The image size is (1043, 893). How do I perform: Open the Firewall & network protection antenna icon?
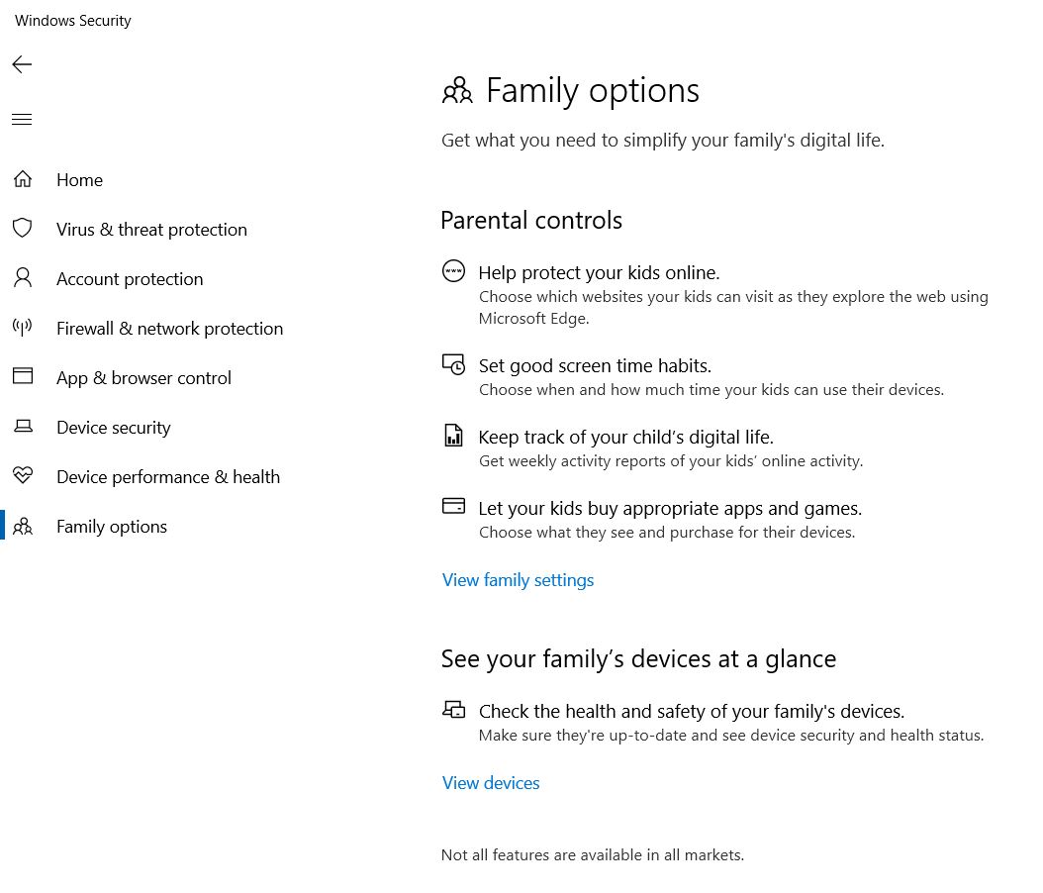tap(23, 328)
